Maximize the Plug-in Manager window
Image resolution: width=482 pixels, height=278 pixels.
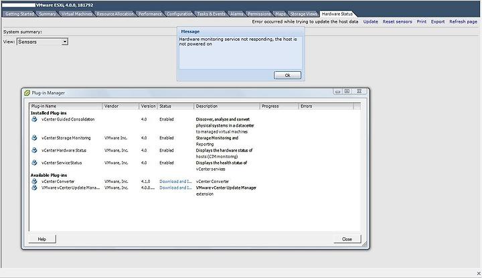tap(347, 91)
